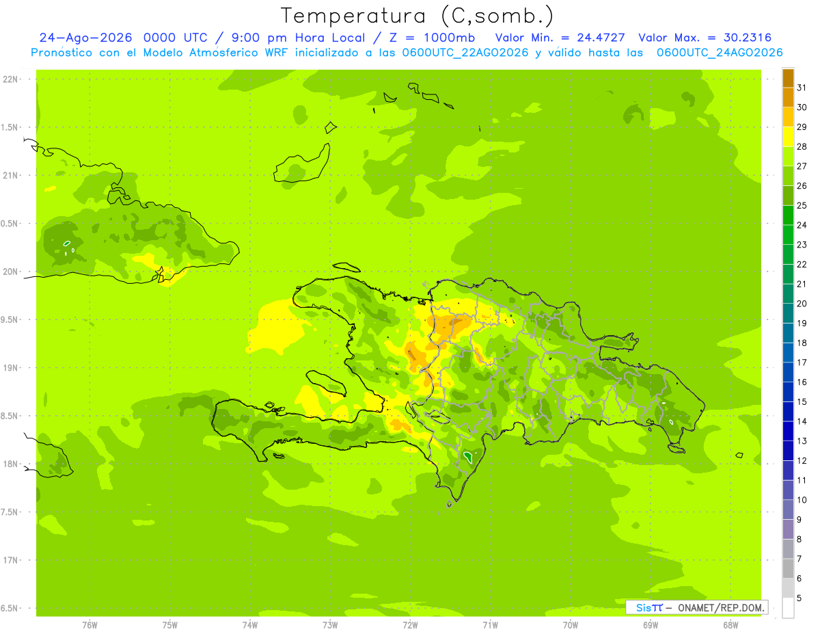Viewport: 820px width, 634px height.
Task: Click the swatch between scale labels 27 and 28
Action: click(788, 156)
